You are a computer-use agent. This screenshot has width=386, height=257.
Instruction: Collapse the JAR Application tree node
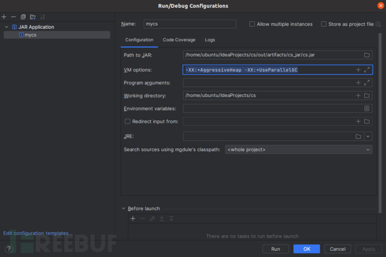click(6, 27)
